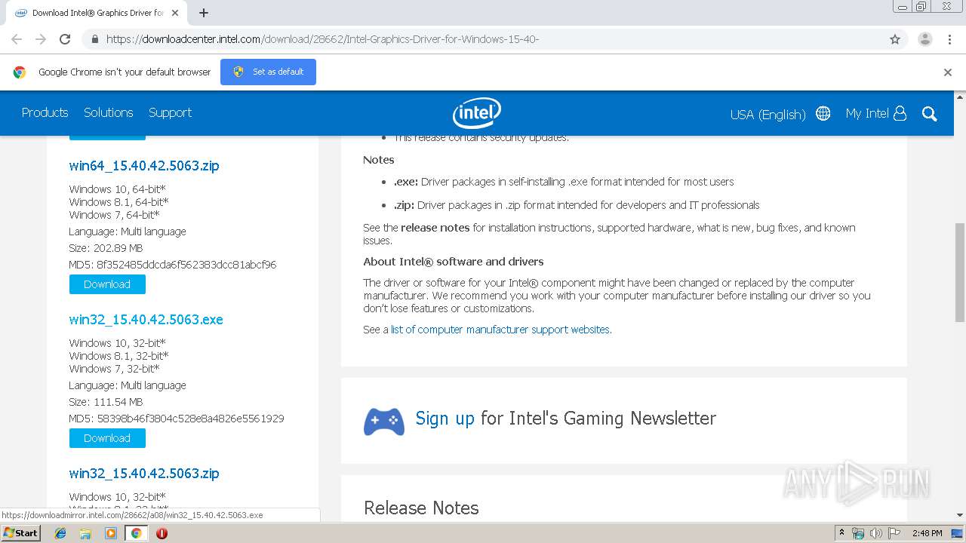This screenshot has height=543, width=966.
Task: Open list of computer manufacturer support websites
Action: coord(500,330)
